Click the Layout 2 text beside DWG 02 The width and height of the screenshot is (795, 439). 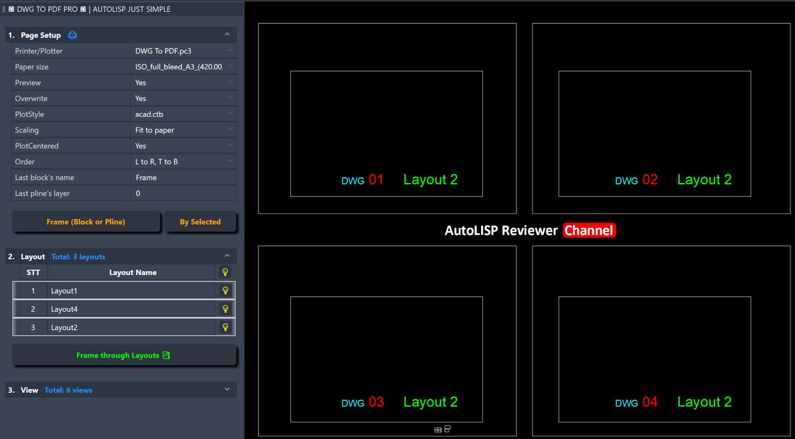(705, 180)
